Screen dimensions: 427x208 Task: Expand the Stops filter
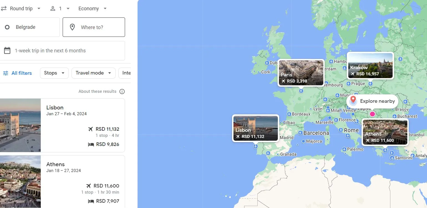coord(54,73)
